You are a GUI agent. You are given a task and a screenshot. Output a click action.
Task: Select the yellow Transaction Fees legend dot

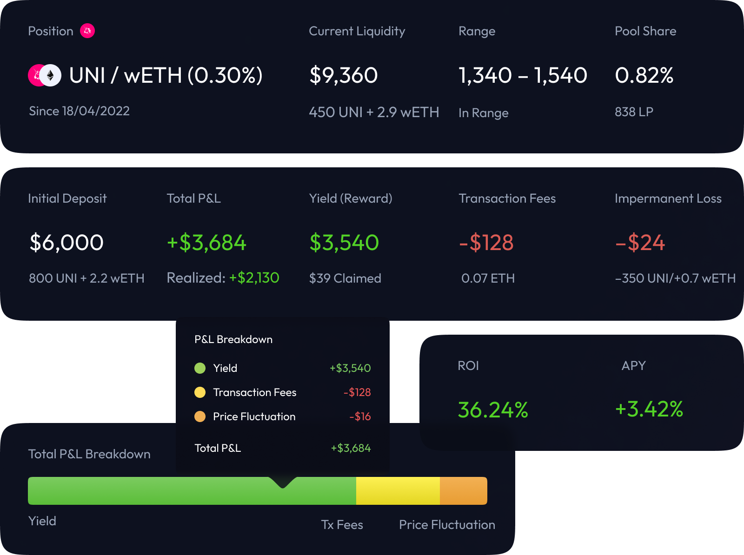[200, 392]
